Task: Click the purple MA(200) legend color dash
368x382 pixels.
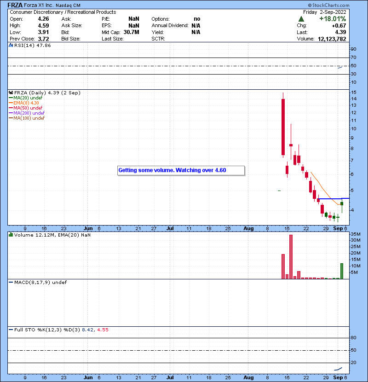Action: pyautogui.click(x=11, y=113)
